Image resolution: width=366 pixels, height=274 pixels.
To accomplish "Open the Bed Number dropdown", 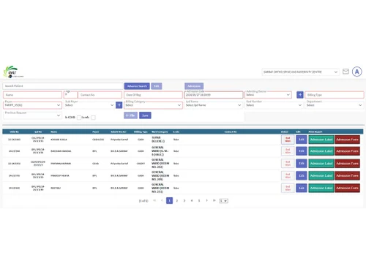I will (274, 105).
